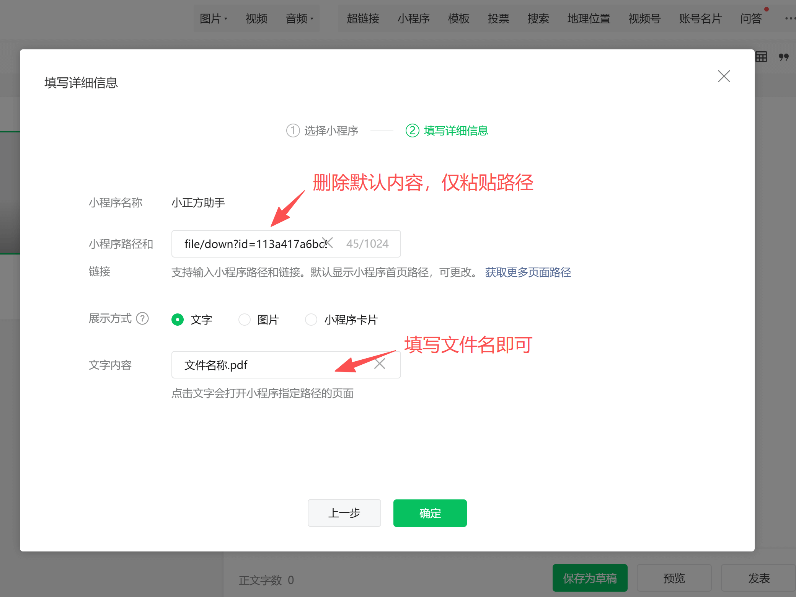Open the 超链接 toolbar item
Image resolution: width=796 pixels, height=597 pixels.
(363, 18)
